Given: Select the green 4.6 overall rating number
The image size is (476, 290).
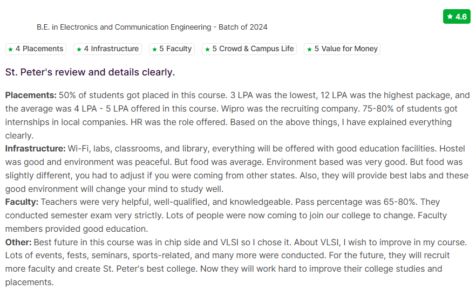Looking at the screenshot, I should (461, 17).
